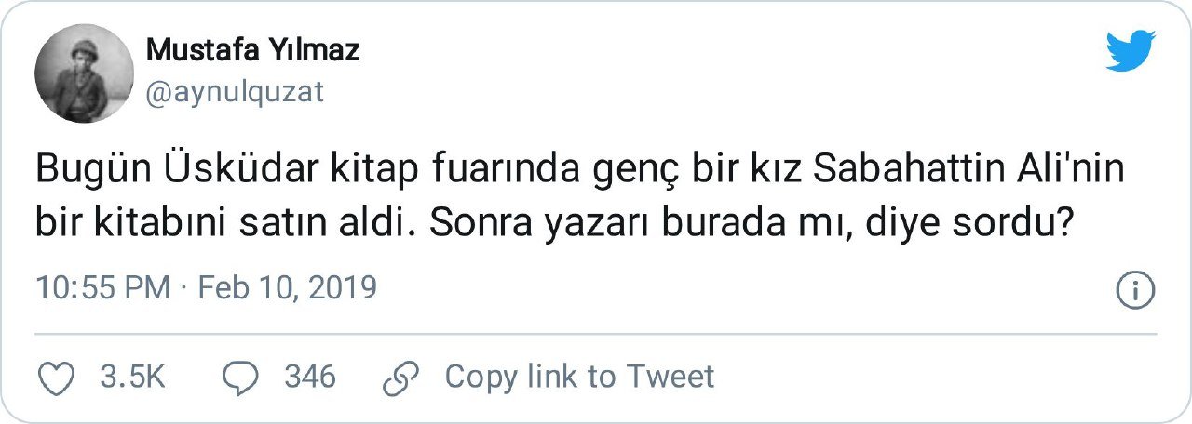Open replies via the speech bubble icon
The image size is (1192, 424).
(x=243, y=377)
